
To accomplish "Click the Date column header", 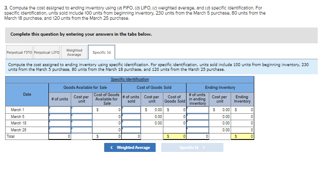I will pyautogui.click(x=27, y=94).
